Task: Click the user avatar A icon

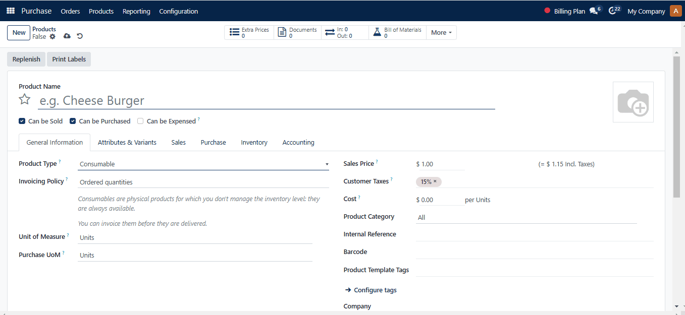Action: point(676,11)
